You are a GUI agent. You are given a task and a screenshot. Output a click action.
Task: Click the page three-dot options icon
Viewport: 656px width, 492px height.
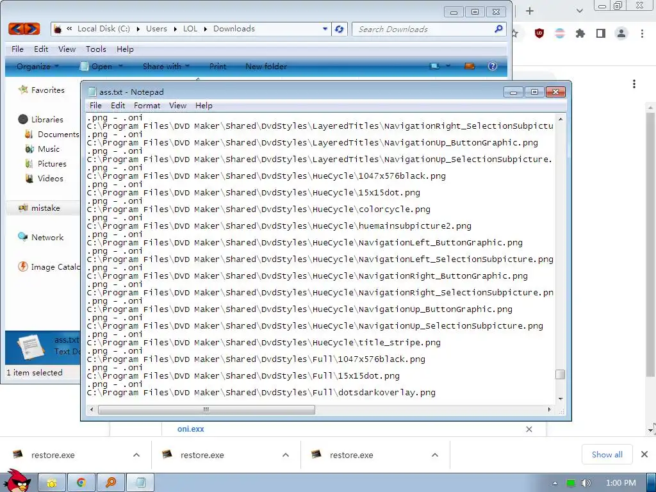point(634,84)
